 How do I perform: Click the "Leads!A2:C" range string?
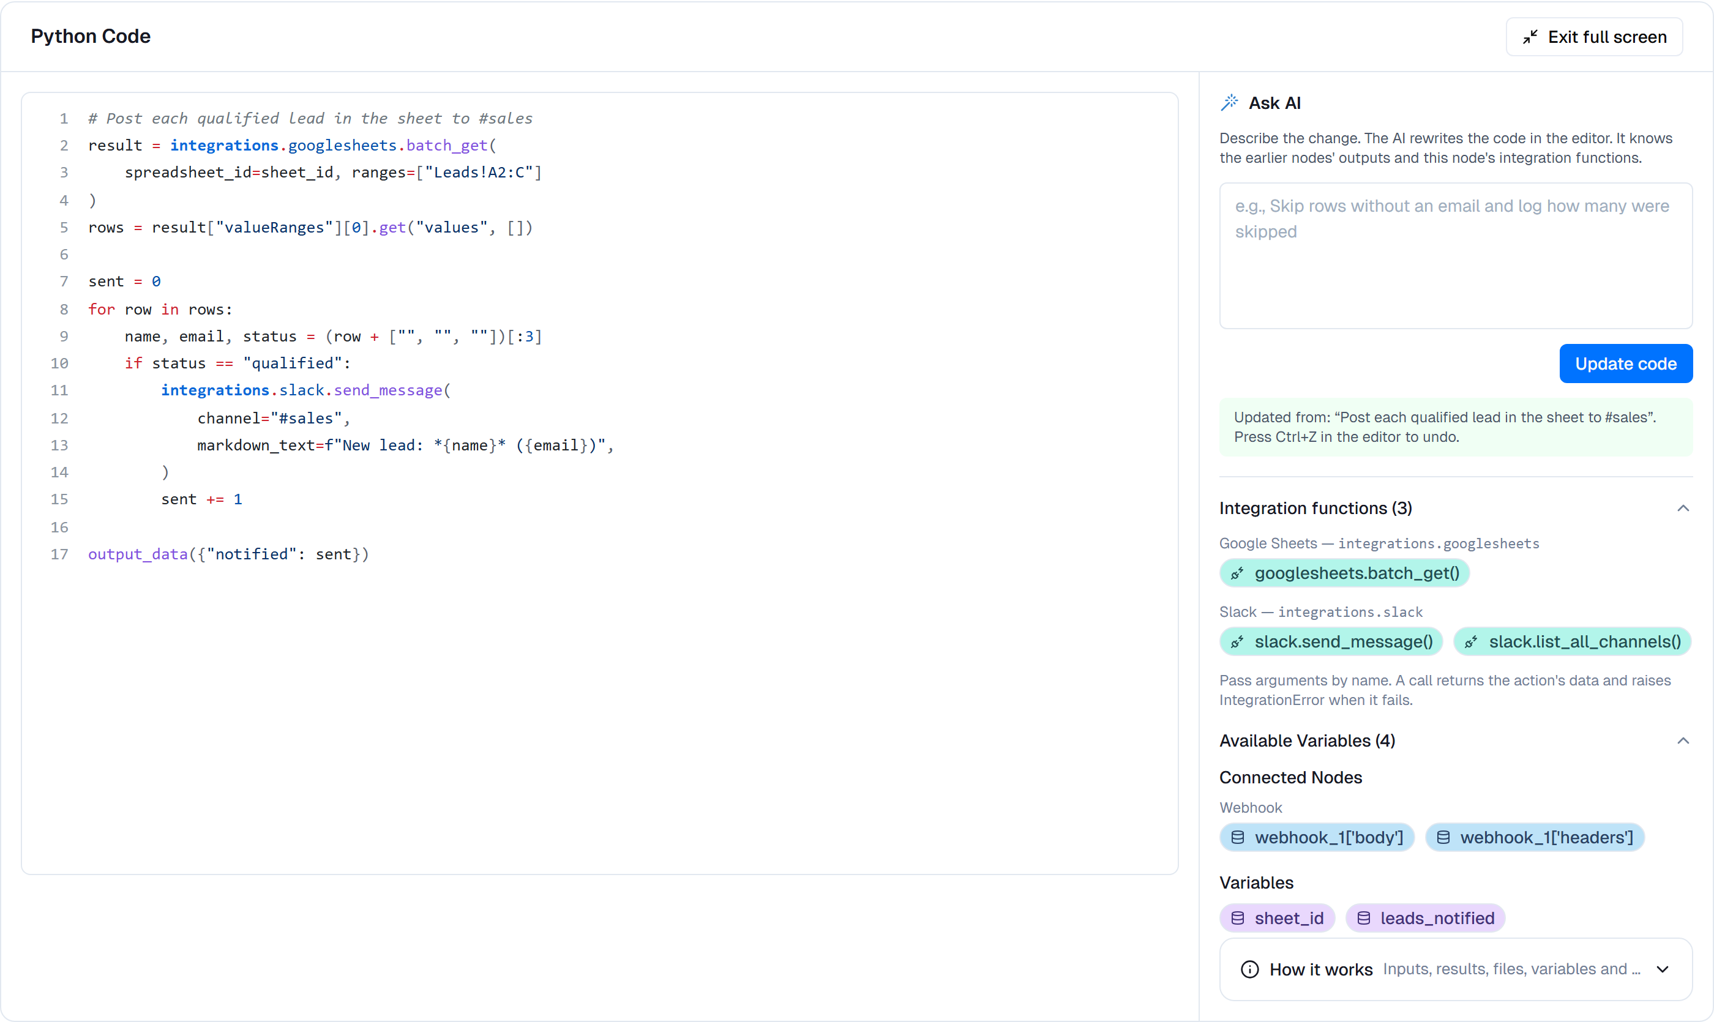[x=479, y=172]
